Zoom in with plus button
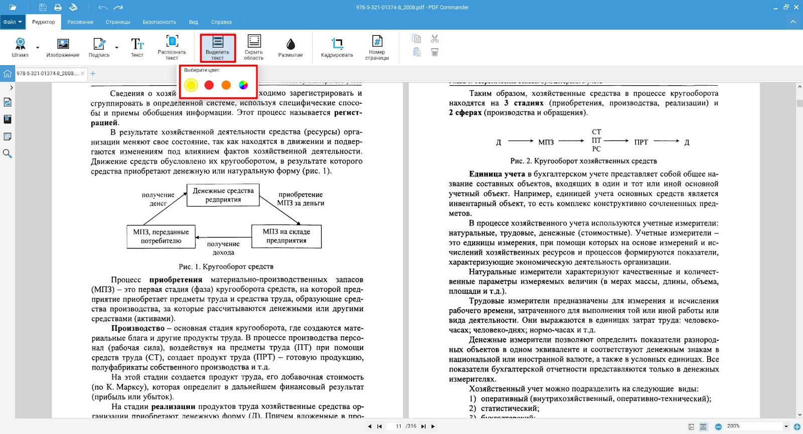Screen dimensions: 803x434 click(797, 426)
